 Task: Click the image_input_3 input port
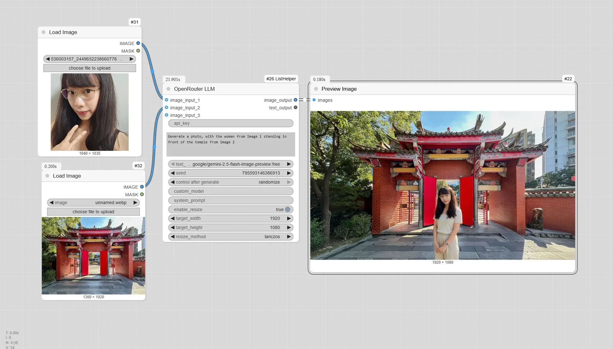tap(166, 115)
